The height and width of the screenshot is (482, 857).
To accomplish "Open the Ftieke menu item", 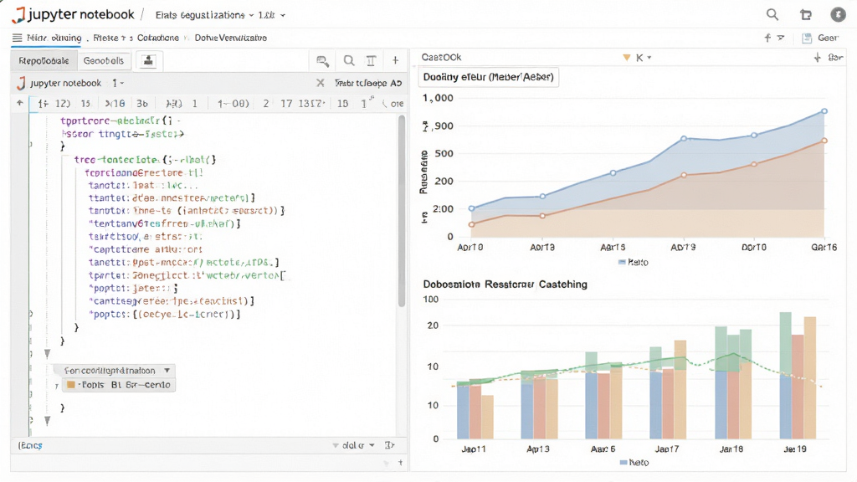I will click(105, 38).
